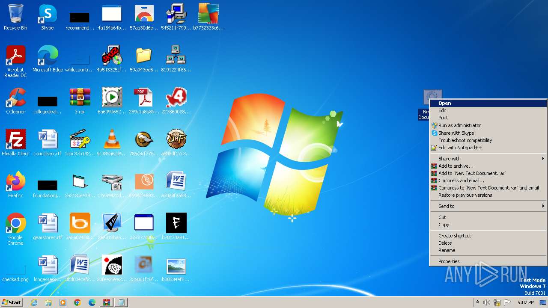This screenshot has width=548, height=308.
Task: Select the 57aa30d6e Chrome bag icon
Action: pyautogui.click(x=144, y=17)
